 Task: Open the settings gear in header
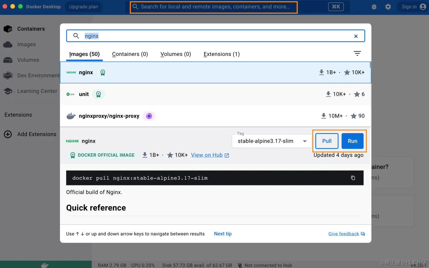[388, 7]
